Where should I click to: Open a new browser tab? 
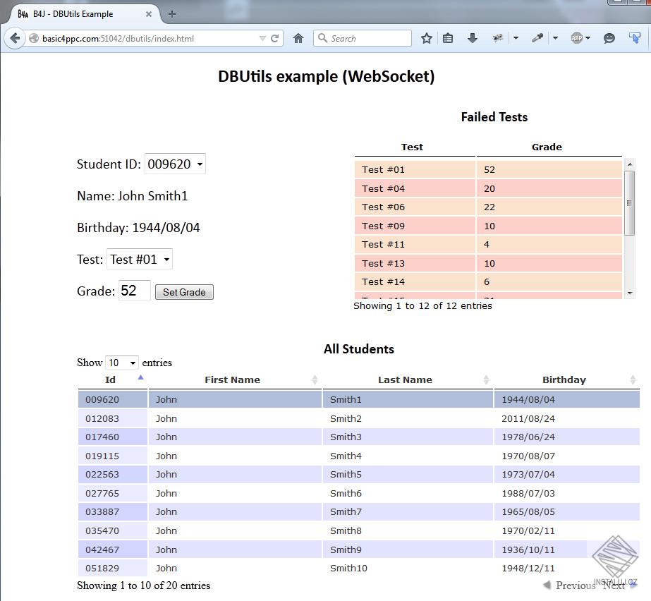coord(172,13)
